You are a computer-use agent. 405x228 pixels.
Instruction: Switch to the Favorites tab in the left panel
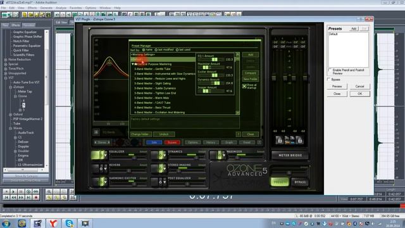pos(28,25)
